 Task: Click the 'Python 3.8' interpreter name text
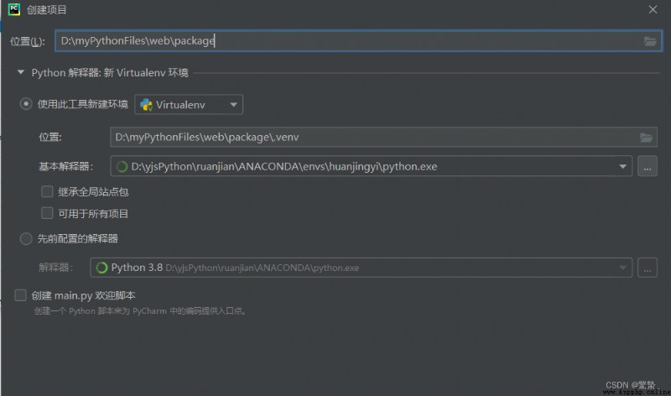137,268
